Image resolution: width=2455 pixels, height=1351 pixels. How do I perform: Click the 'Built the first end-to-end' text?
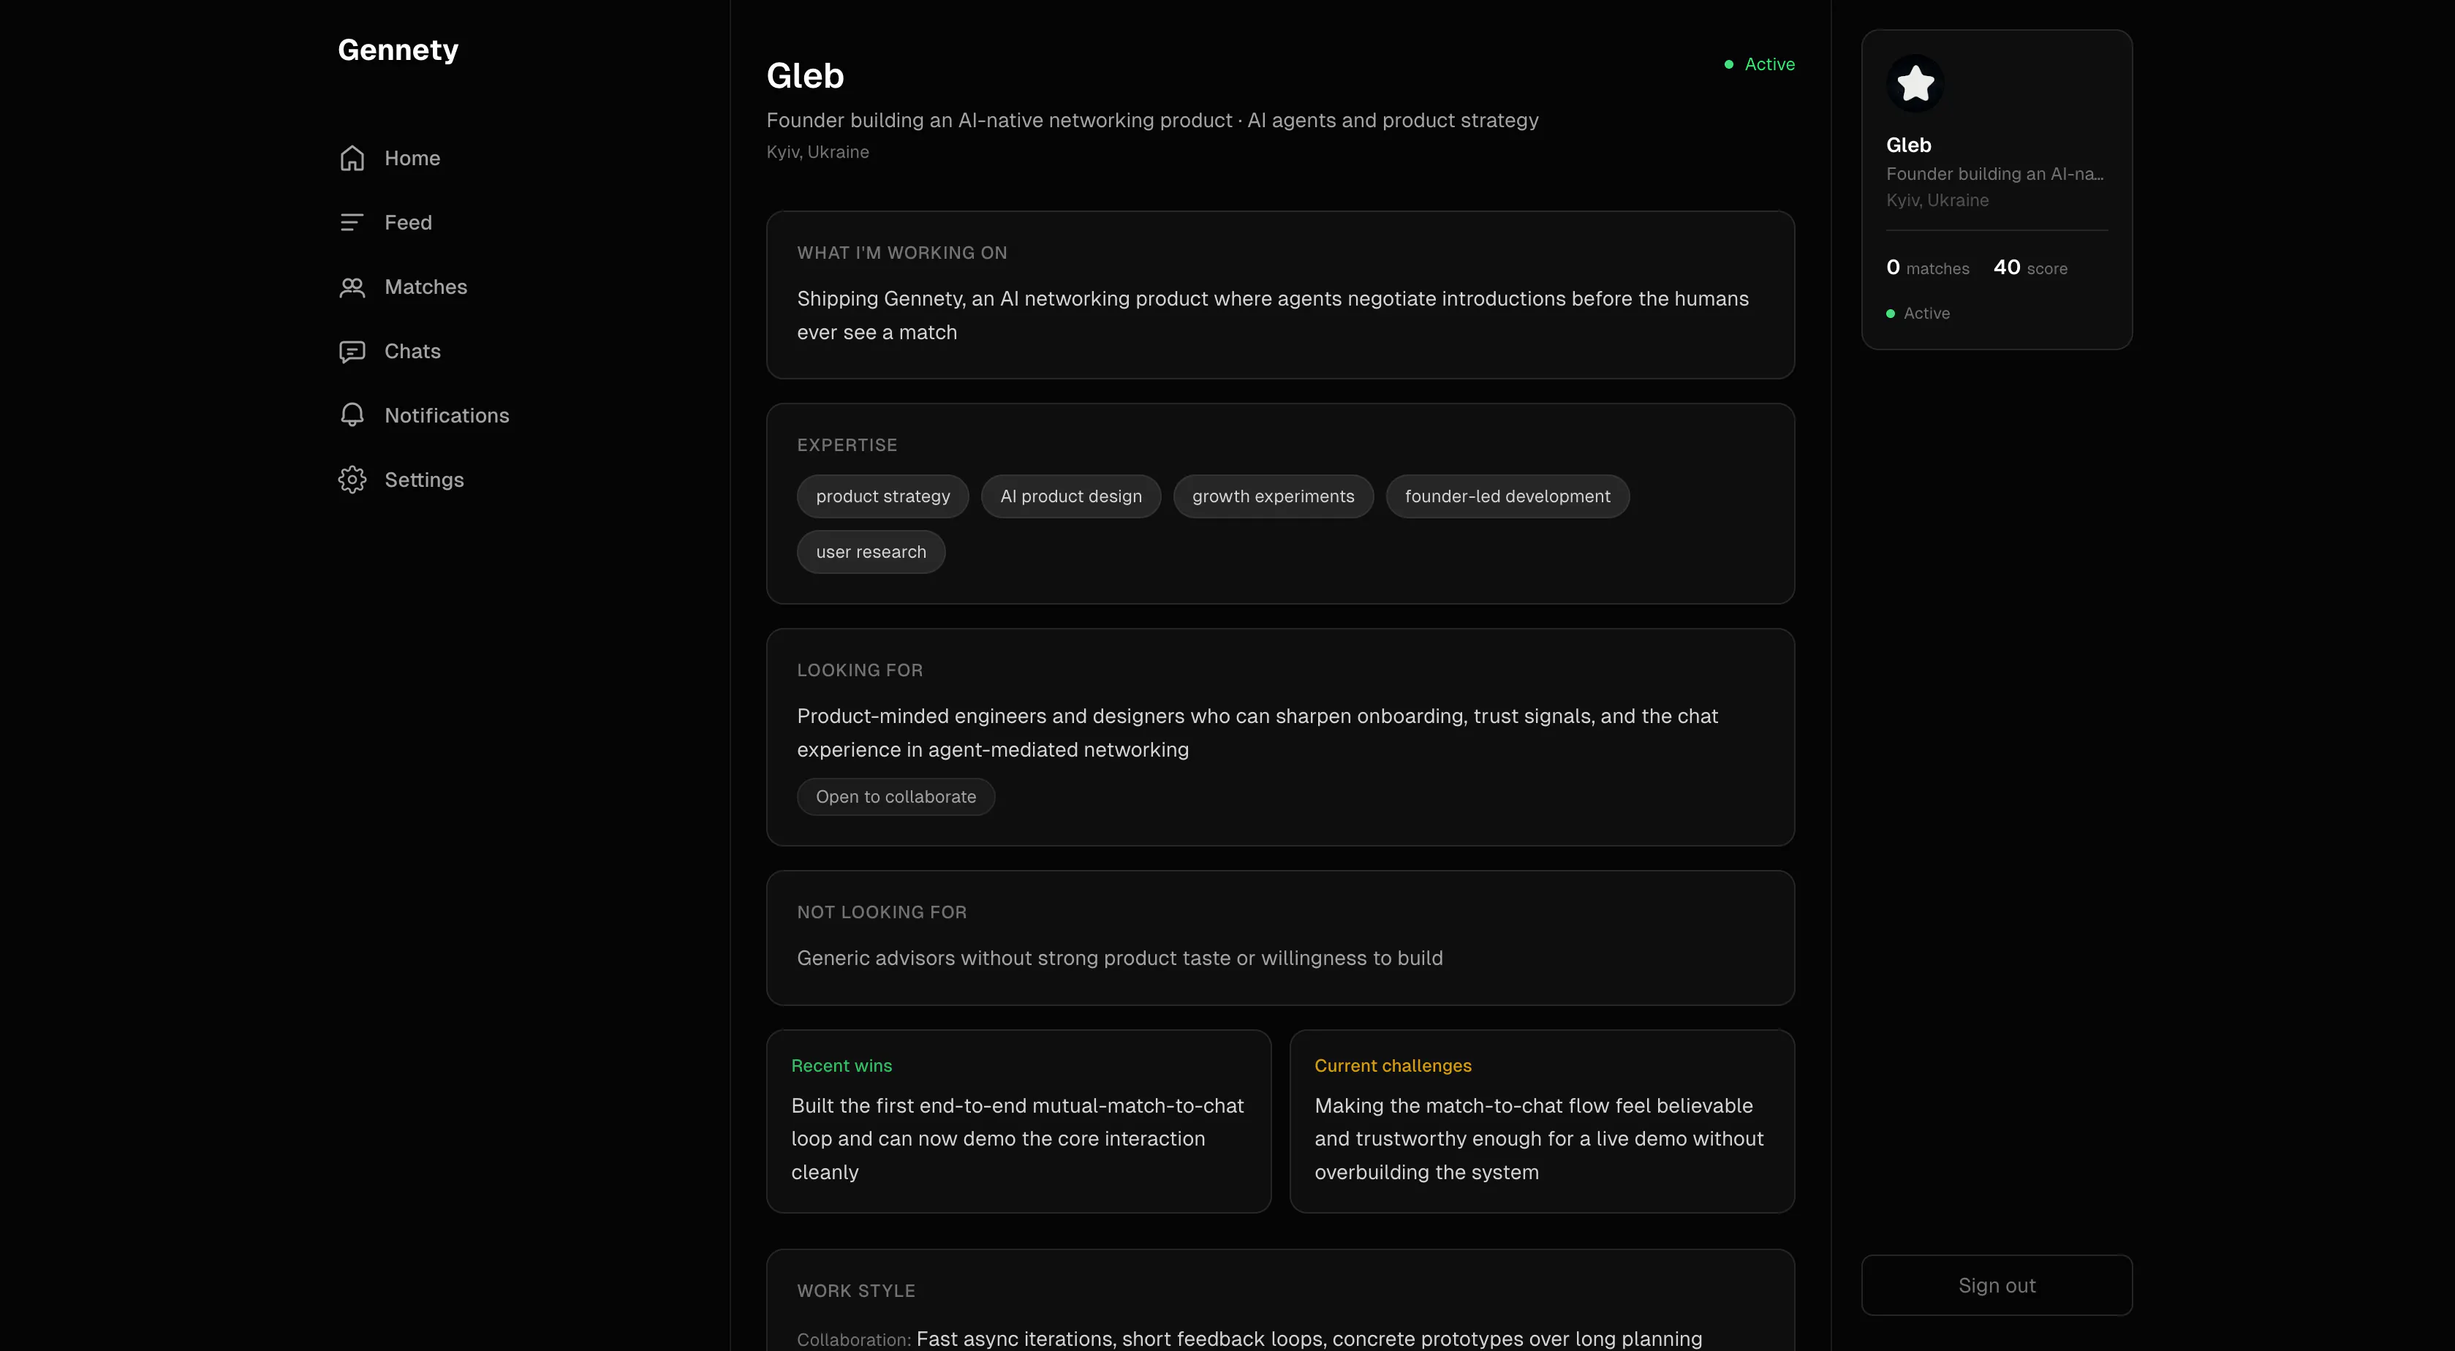pos(1018,1138)
